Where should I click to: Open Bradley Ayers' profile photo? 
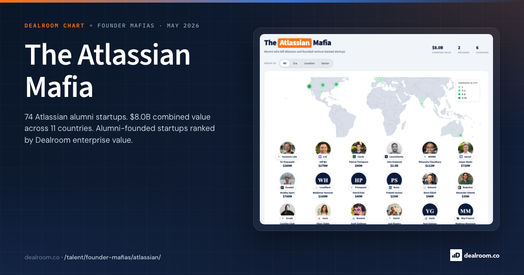(287, 179)
